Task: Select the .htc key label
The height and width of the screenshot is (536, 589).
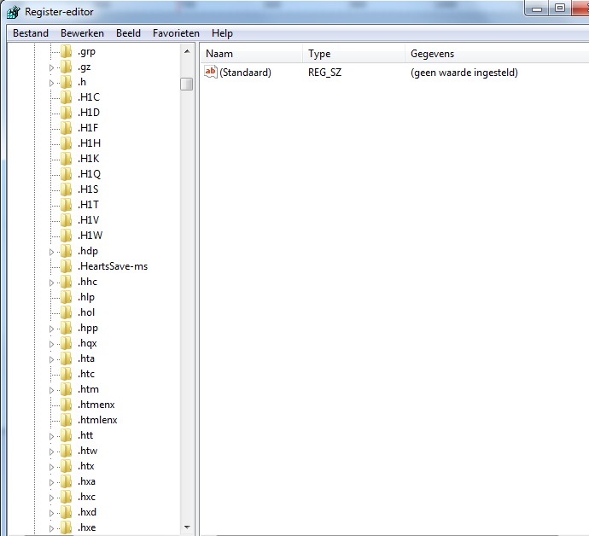Action: (x=86, y=374)
